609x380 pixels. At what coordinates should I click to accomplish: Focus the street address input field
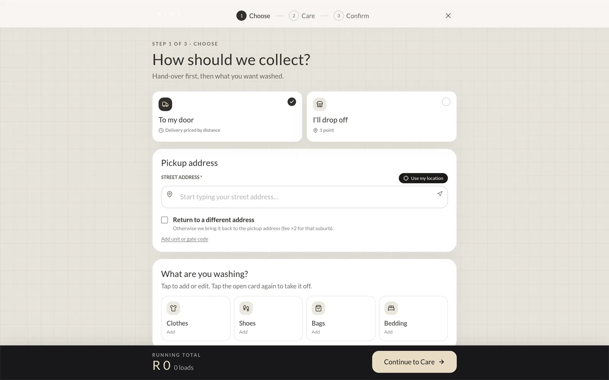click(304, 197)
